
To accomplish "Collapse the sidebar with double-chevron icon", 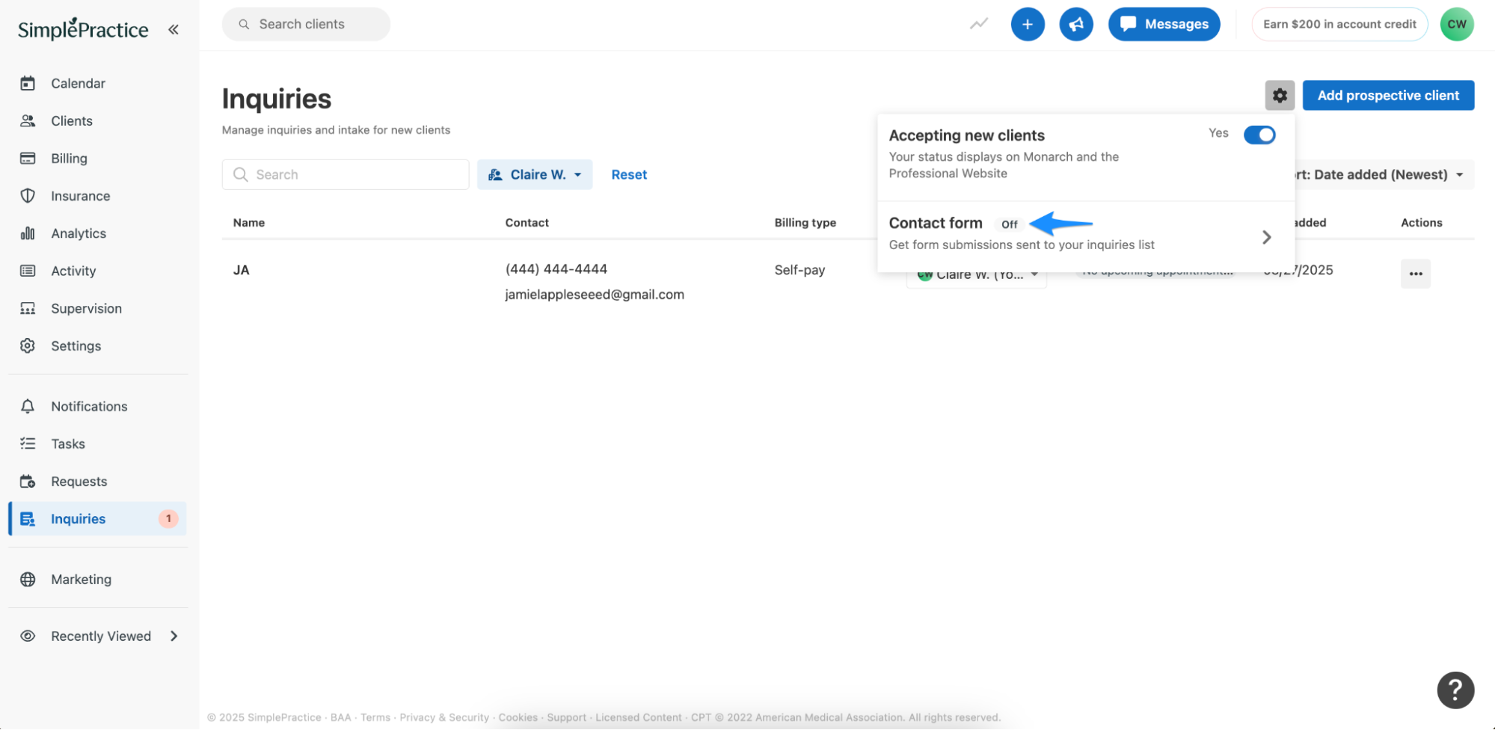I will 174,30.
